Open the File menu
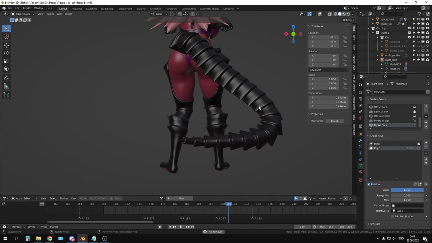 tap(10, 8)
